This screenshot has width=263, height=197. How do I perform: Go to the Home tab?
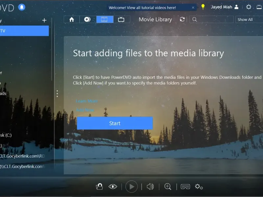[72, 19]
